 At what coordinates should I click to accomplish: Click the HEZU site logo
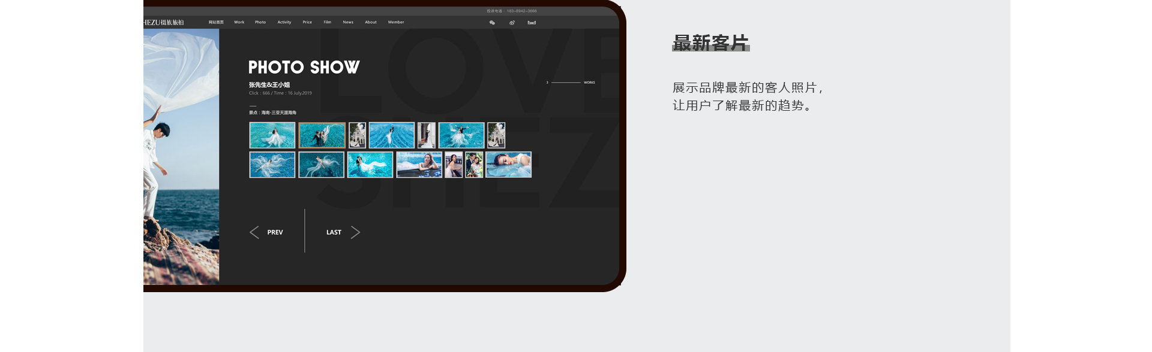click(x=164, y=23)
